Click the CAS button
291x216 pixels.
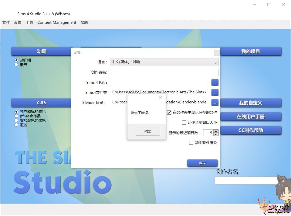tap(41, 103)
